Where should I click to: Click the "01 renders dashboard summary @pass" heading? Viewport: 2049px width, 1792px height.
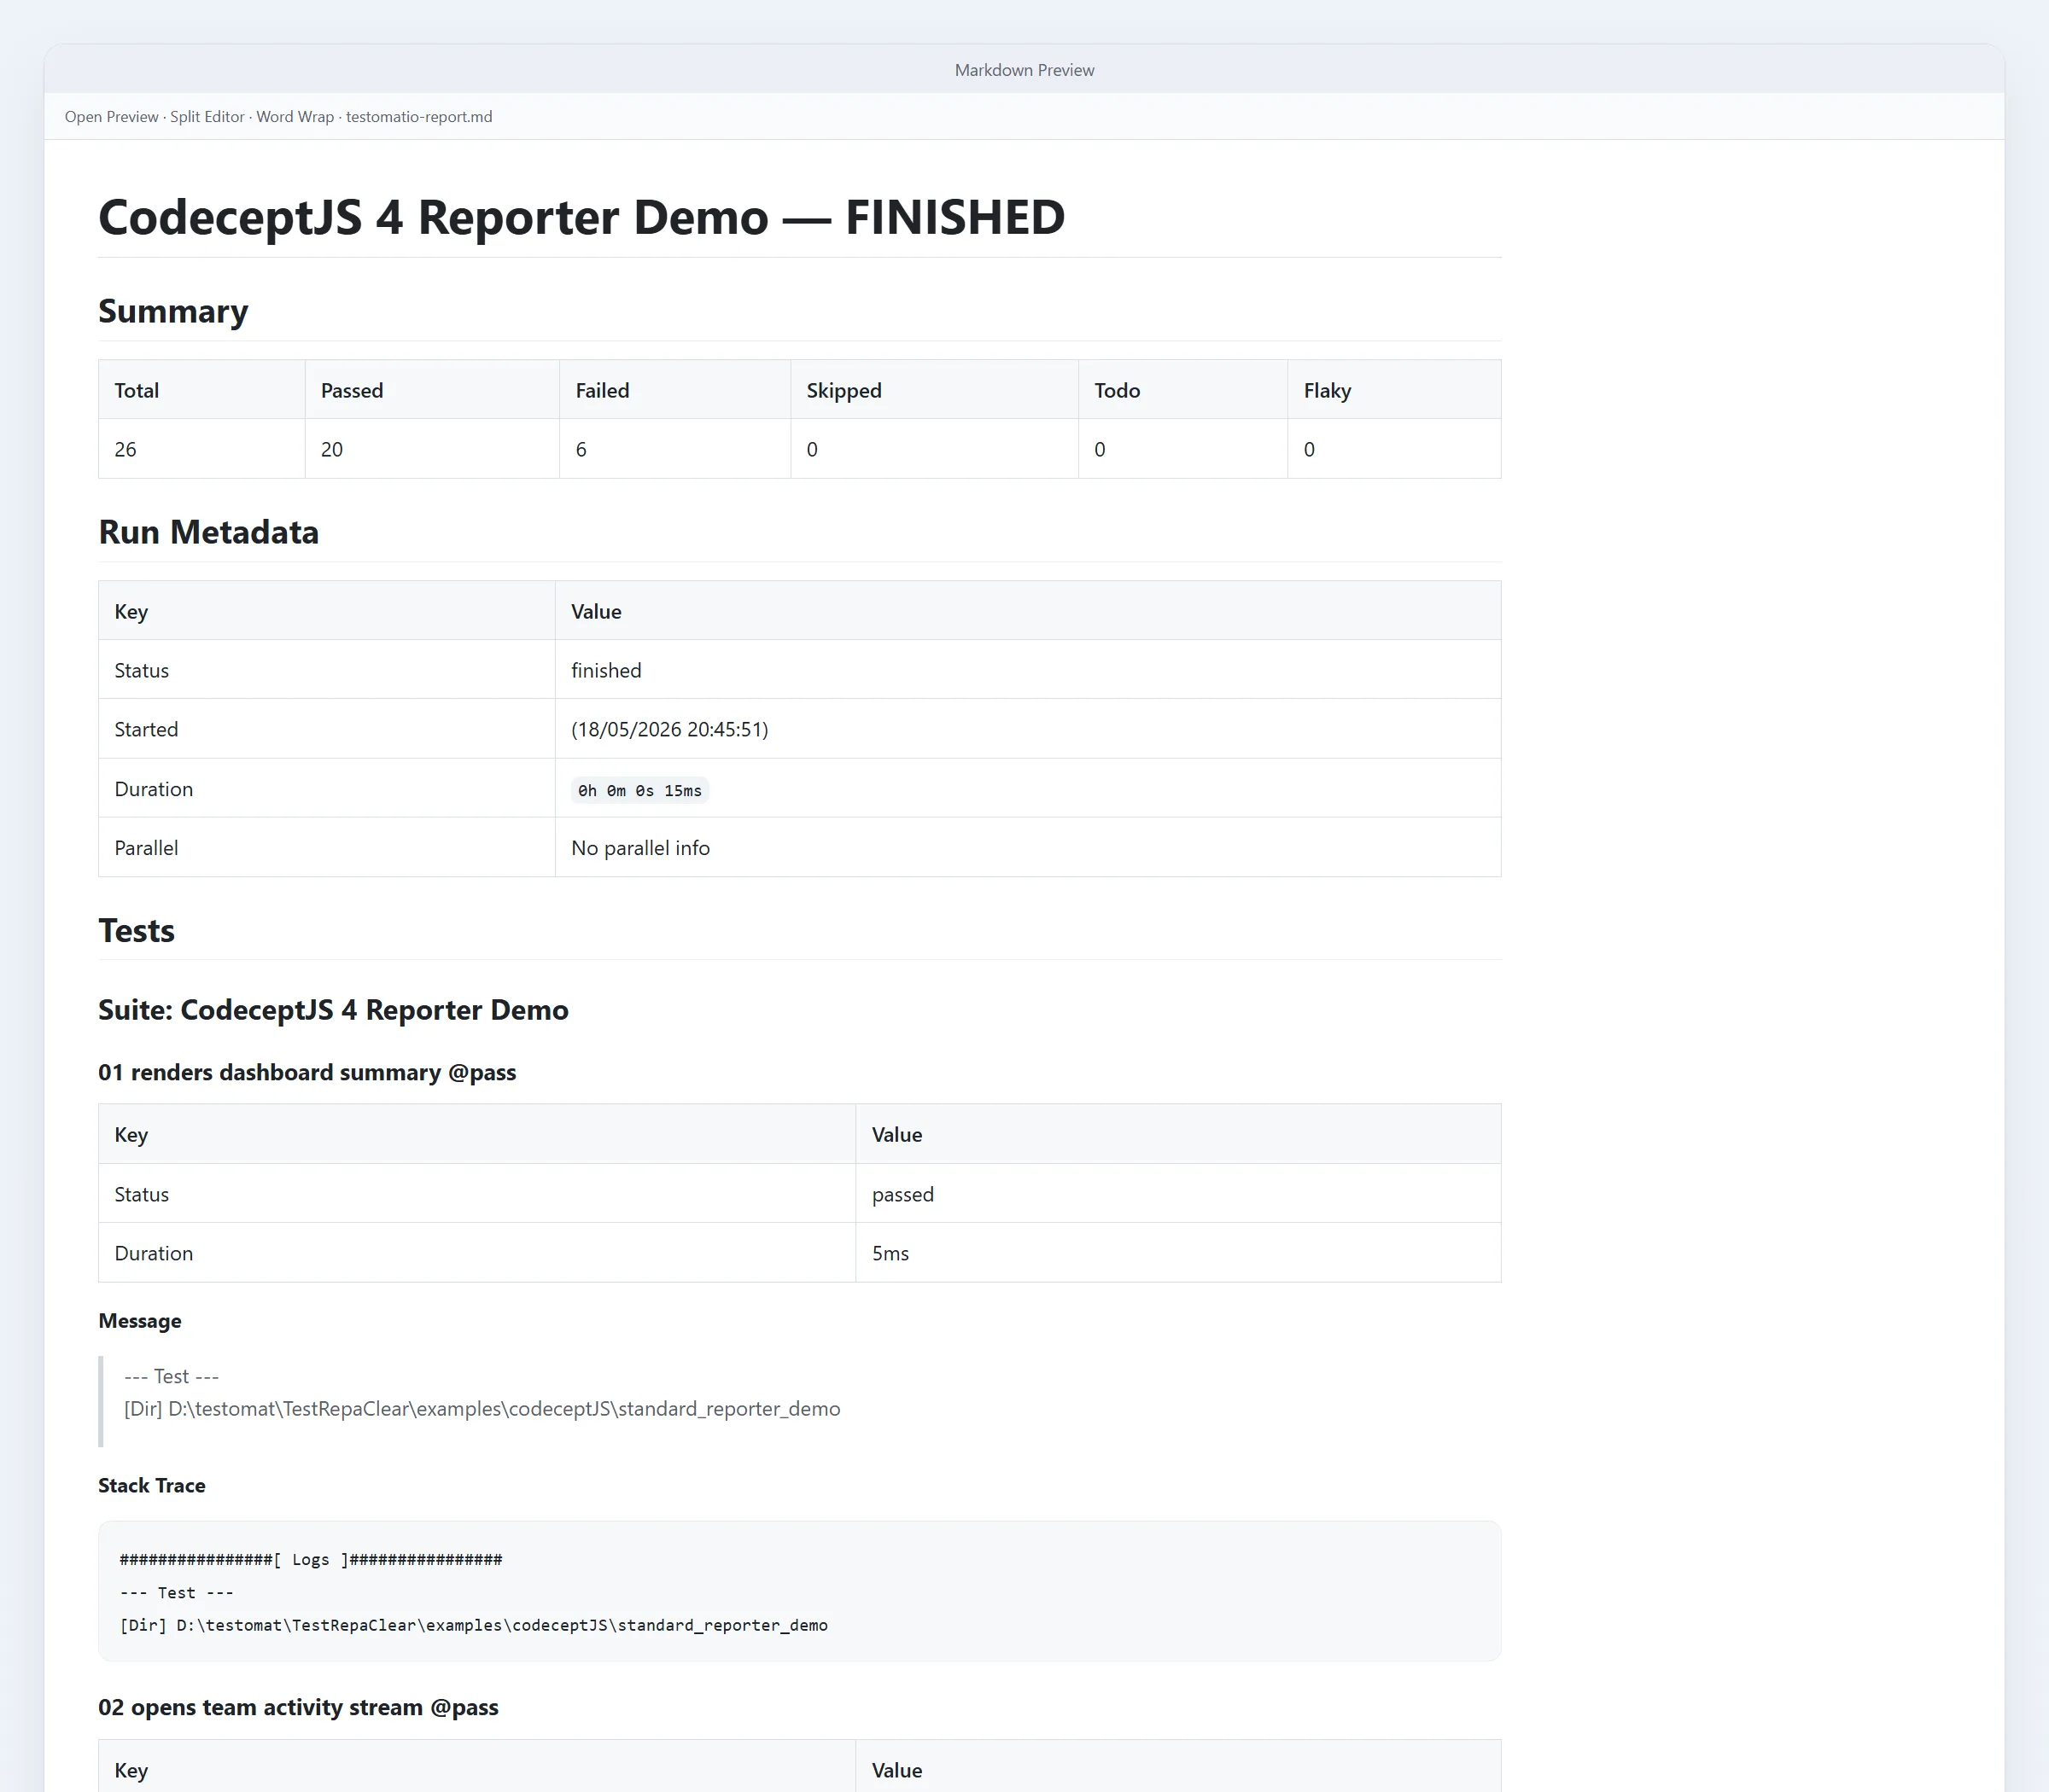307,1072
